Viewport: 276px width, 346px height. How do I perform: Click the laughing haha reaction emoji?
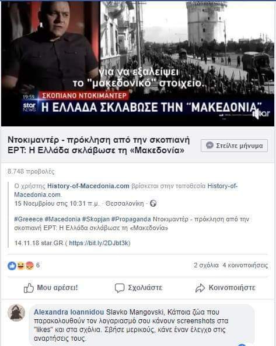[x=20, y=266]
